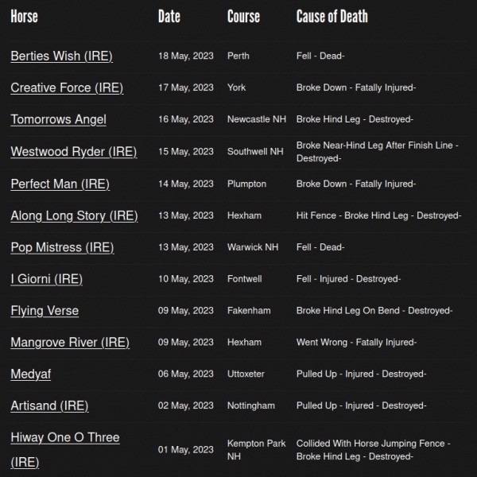
Task: Click the Southwell NH course cell
Action: click(254, 152)
